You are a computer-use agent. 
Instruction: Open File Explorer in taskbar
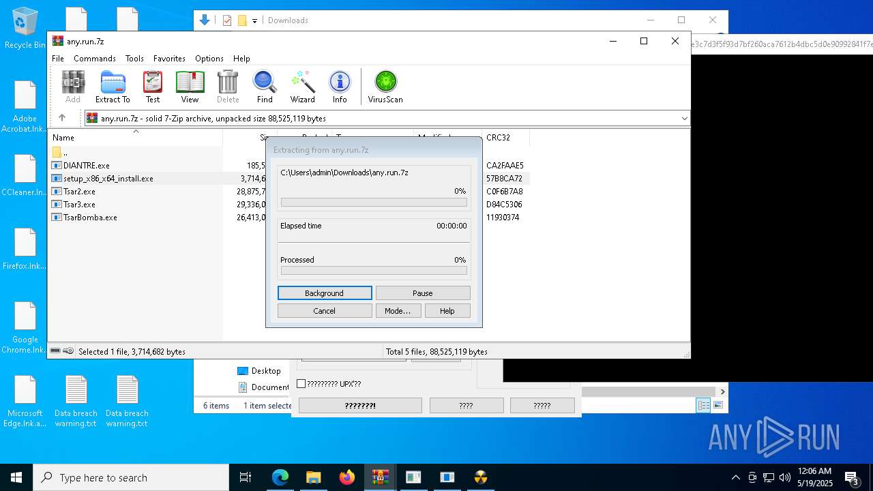[x=314, y=477]
